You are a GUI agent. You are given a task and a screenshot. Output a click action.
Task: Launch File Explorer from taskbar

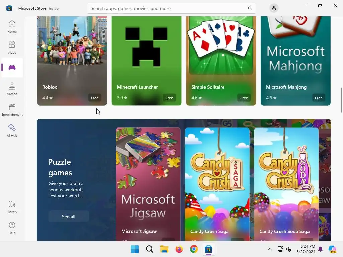(164, 249)
